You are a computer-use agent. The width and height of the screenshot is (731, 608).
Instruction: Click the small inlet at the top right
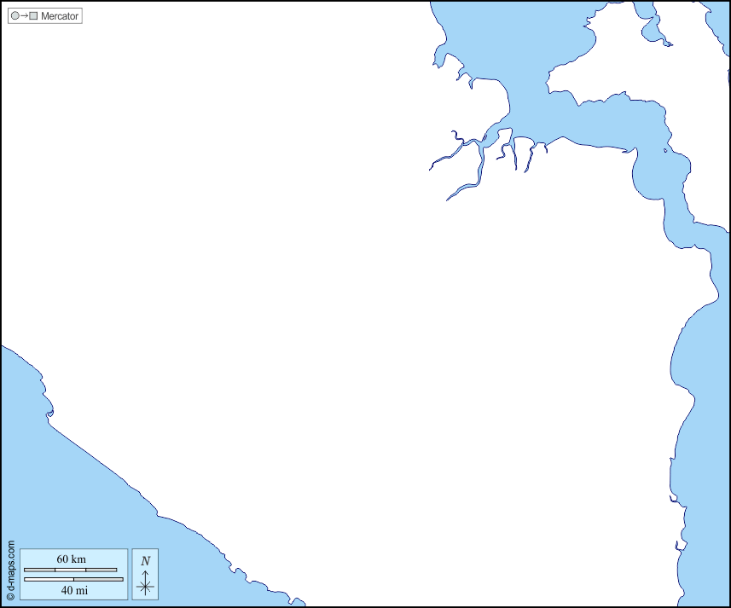tap(654, 30)
